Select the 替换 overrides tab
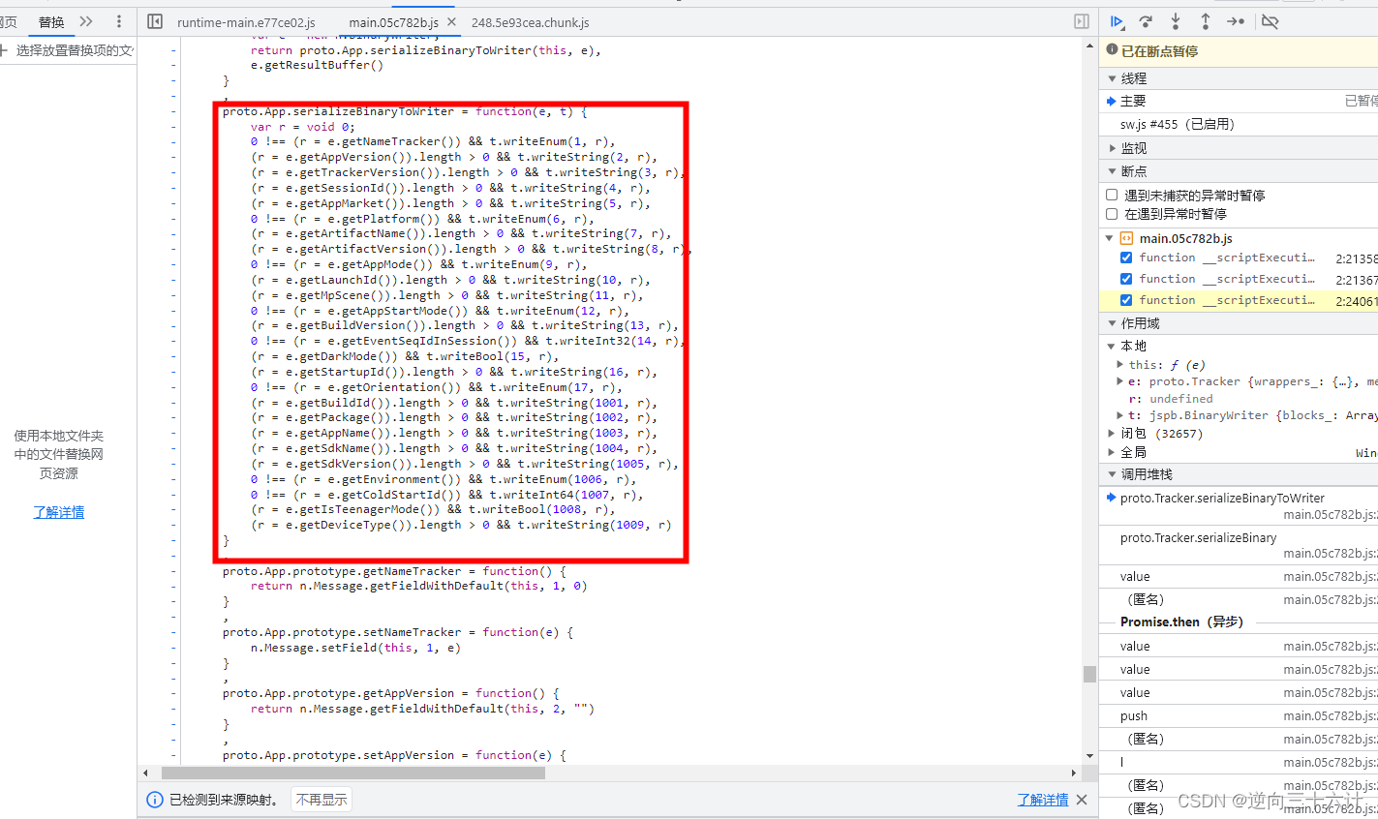1378x819 pixels. pos(51,22)
